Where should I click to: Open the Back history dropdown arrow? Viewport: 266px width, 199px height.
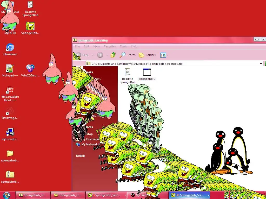tap(93, 55)
